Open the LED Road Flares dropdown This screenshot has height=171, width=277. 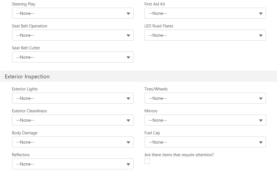205,35
